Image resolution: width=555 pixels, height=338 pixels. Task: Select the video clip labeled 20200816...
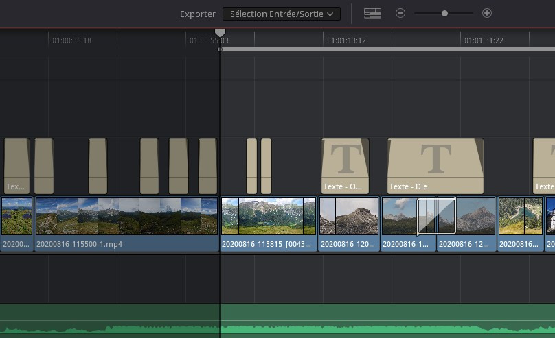(521, 224)
